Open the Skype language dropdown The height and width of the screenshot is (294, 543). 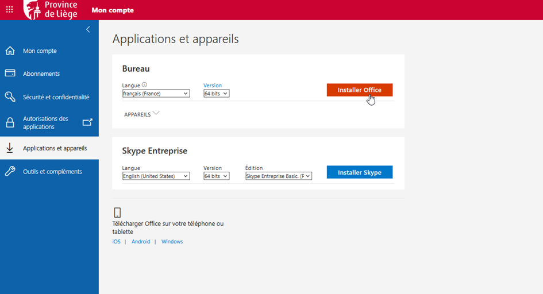coord(156,176)
